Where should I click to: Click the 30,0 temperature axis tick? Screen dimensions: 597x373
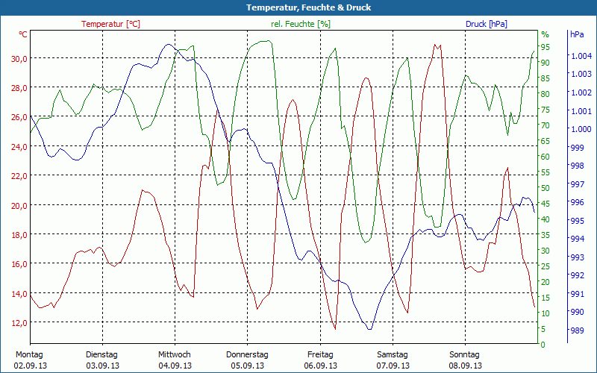point(18,59)
